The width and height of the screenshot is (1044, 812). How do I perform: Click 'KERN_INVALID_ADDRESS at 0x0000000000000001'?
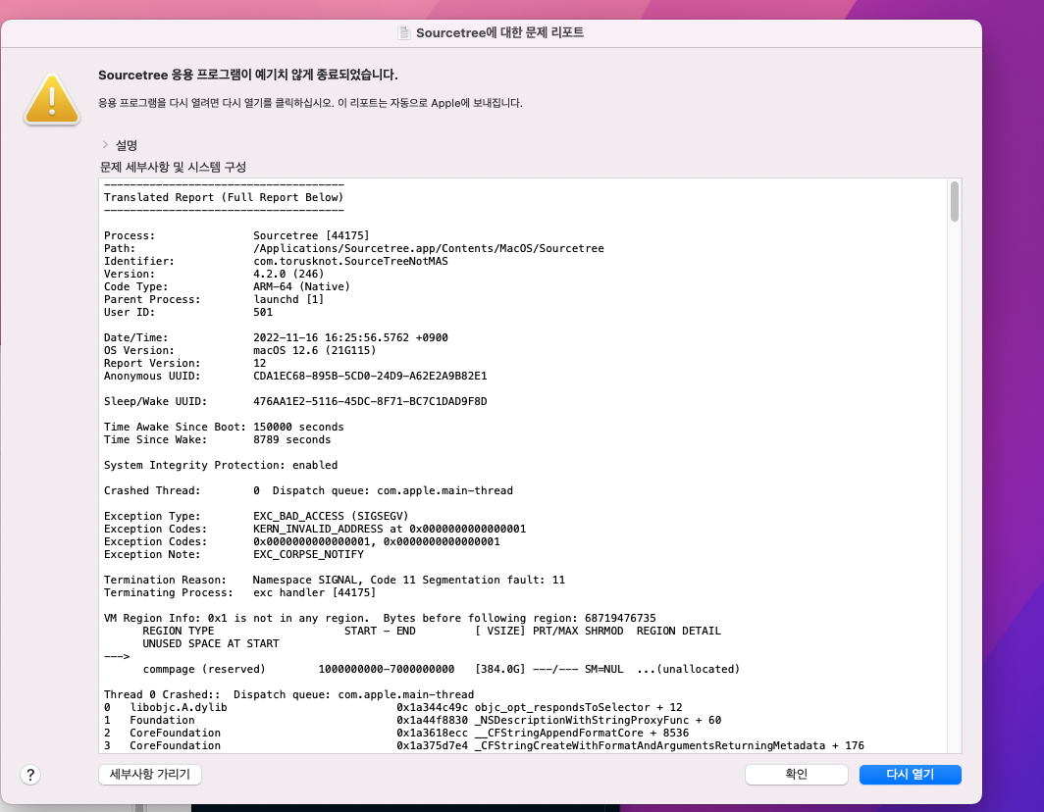click(x=390, y=529)
